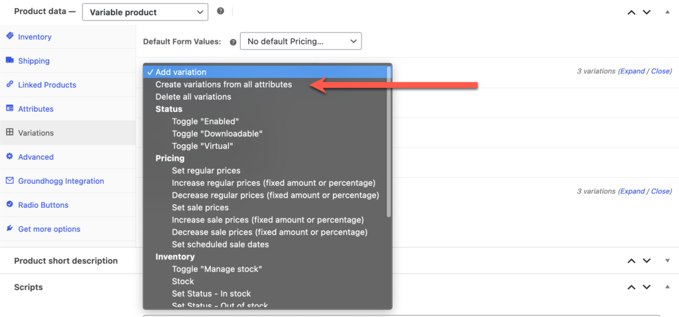Click the Groundhogg Integration envelope icon
This screenshot has height=317, width=679.
[10, 181]
